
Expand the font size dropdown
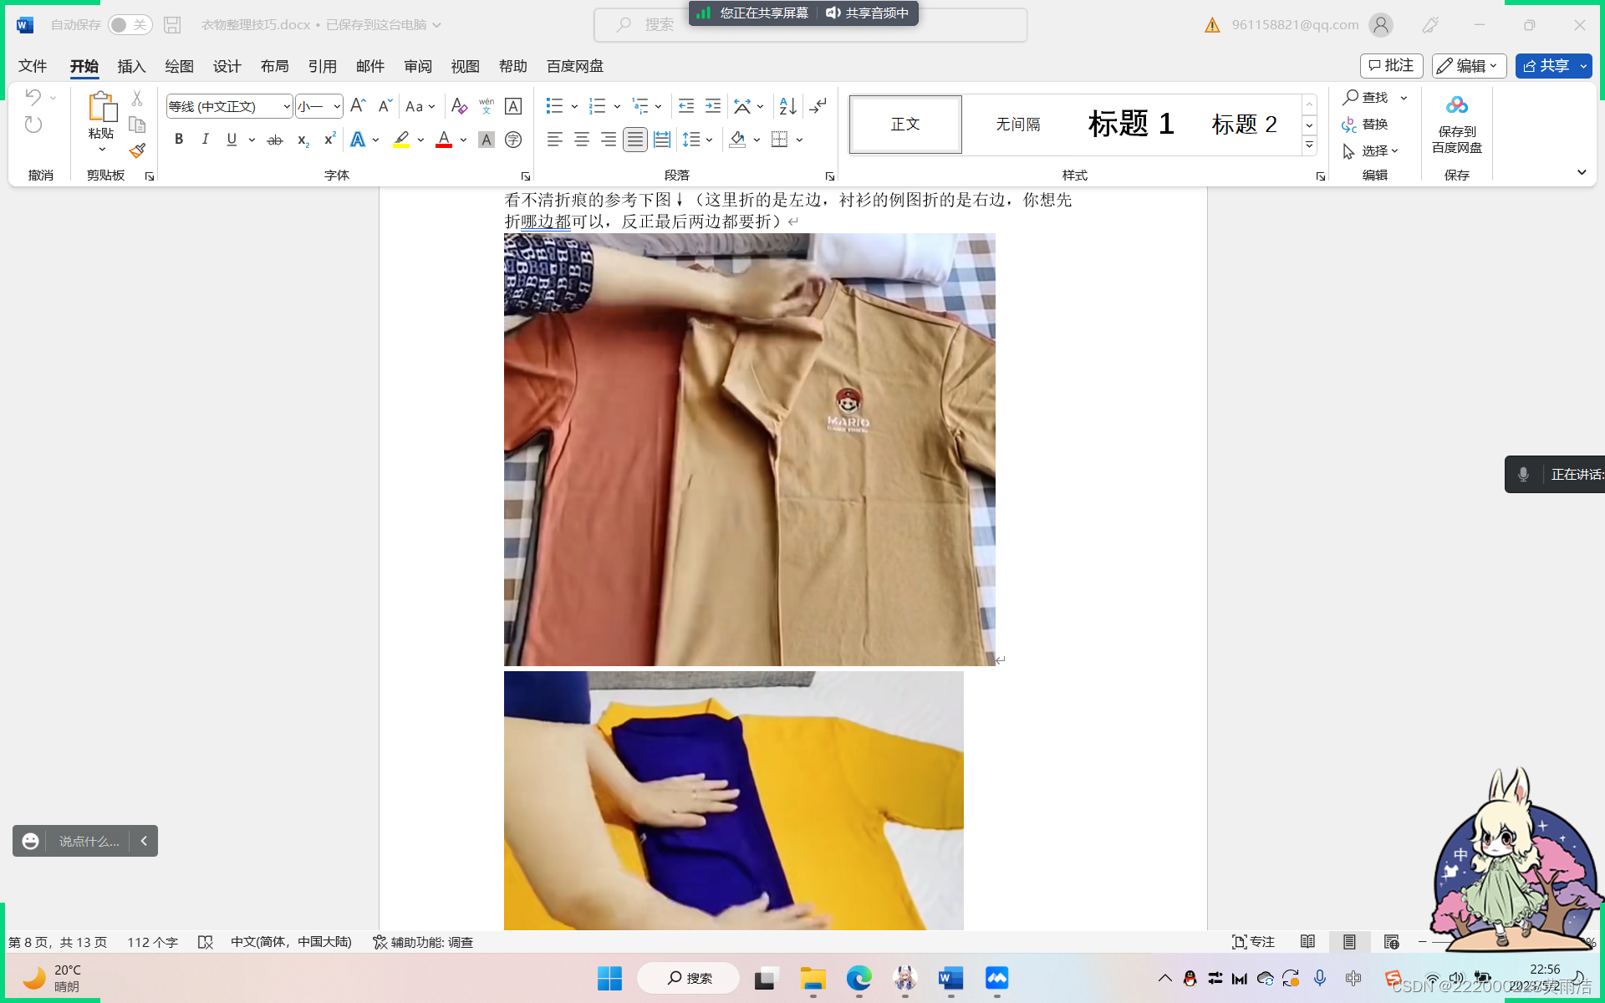pos(336,106)
